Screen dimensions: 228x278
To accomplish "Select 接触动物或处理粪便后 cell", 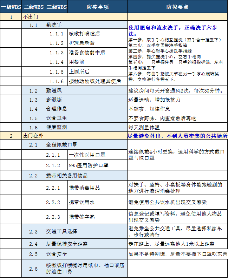I will pyautogui.click(x=98, y=81).
